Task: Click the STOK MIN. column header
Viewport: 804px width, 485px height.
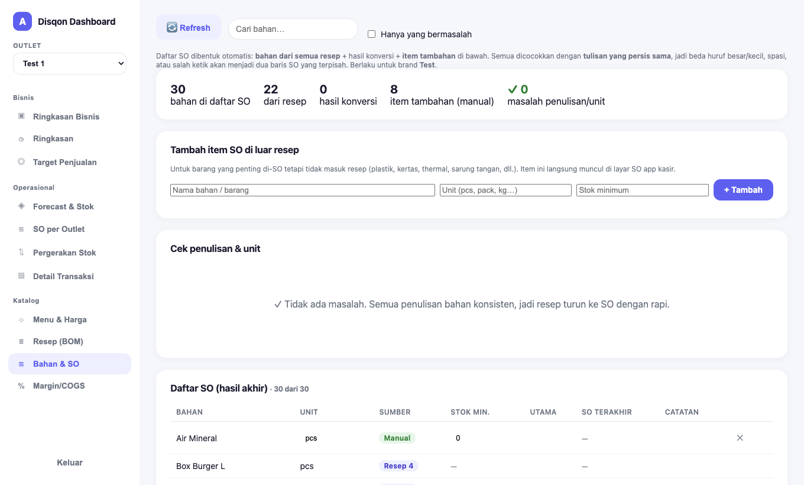Action: click(470, 412)
